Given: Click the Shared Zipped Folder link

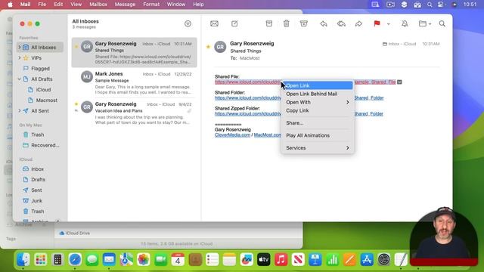Looking at the screenshot, I should pos(248,114).
